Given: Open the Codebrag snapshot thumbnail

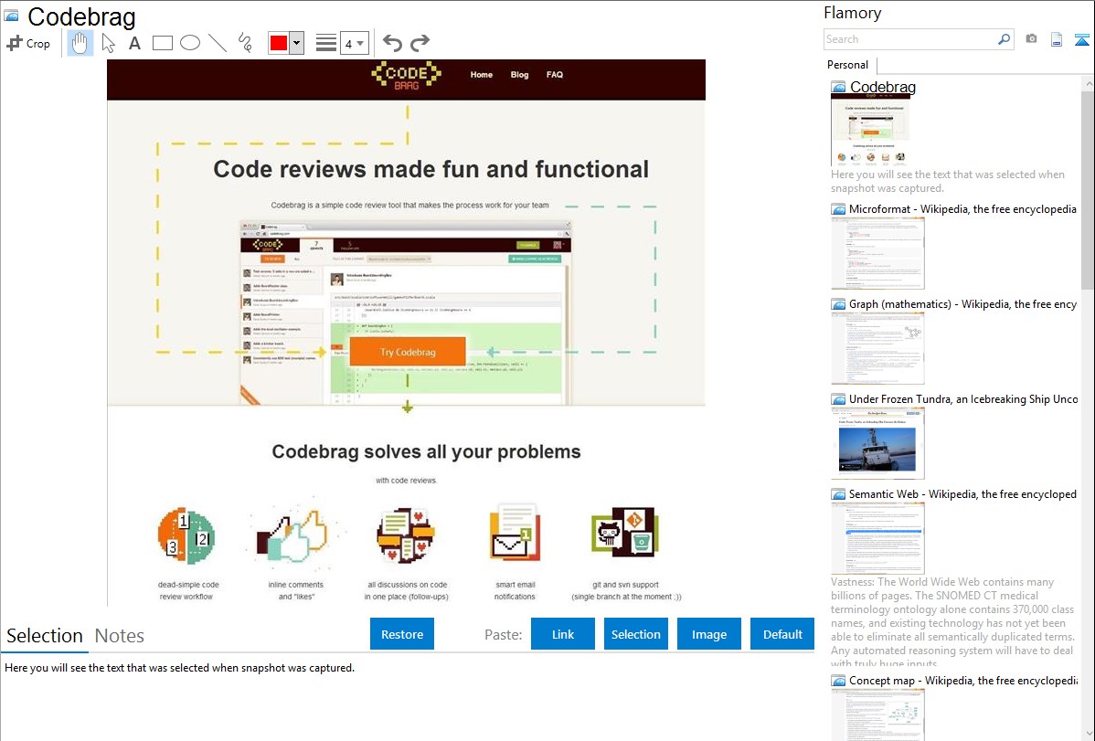Looking at the screenshot, I should click(x=871, y=131).
